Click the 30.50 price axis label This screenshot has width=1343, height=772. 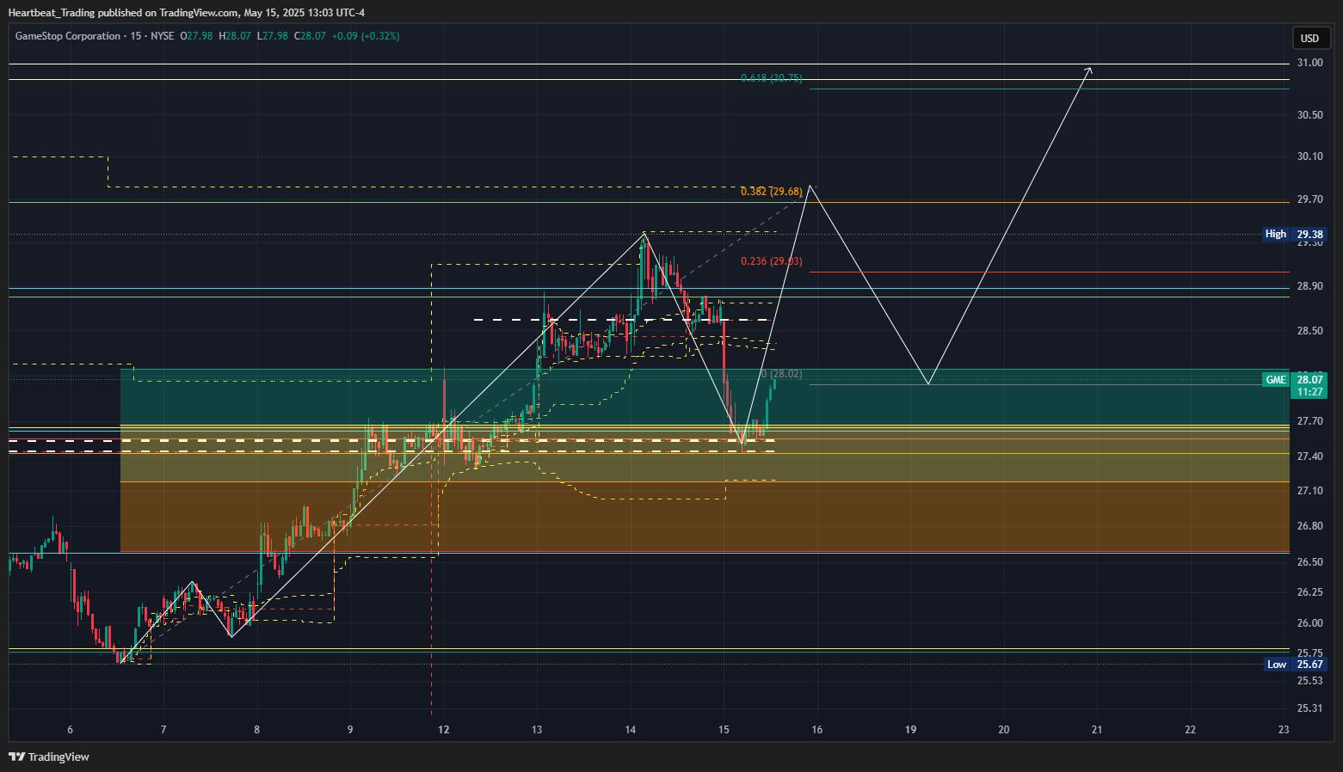[x=1309, y=115]
